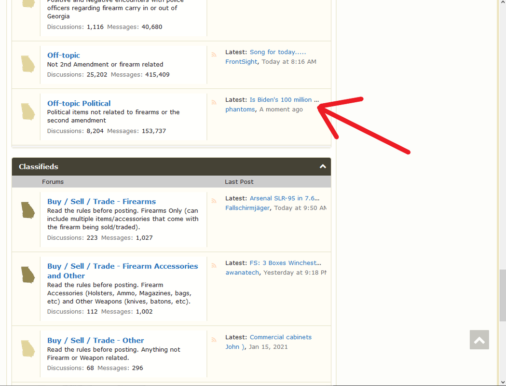This screenshot has height=386, width=506.
Task: Click the 'Last Post' column header
Action: (239, 182)
